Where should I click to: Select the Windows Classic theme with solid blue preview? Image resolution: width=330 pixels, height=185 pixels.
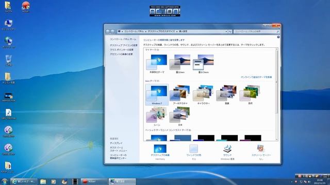(180, 138)
